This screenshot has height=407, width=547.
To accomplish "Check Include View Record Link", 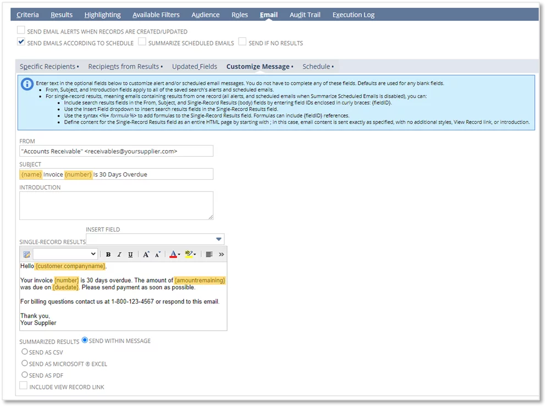I will [24, 386].
